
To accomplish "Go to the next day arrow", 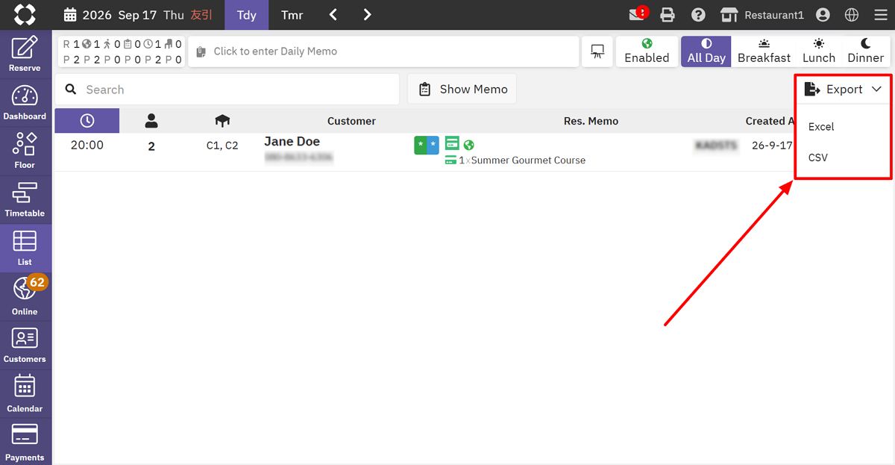I will 367,15.
